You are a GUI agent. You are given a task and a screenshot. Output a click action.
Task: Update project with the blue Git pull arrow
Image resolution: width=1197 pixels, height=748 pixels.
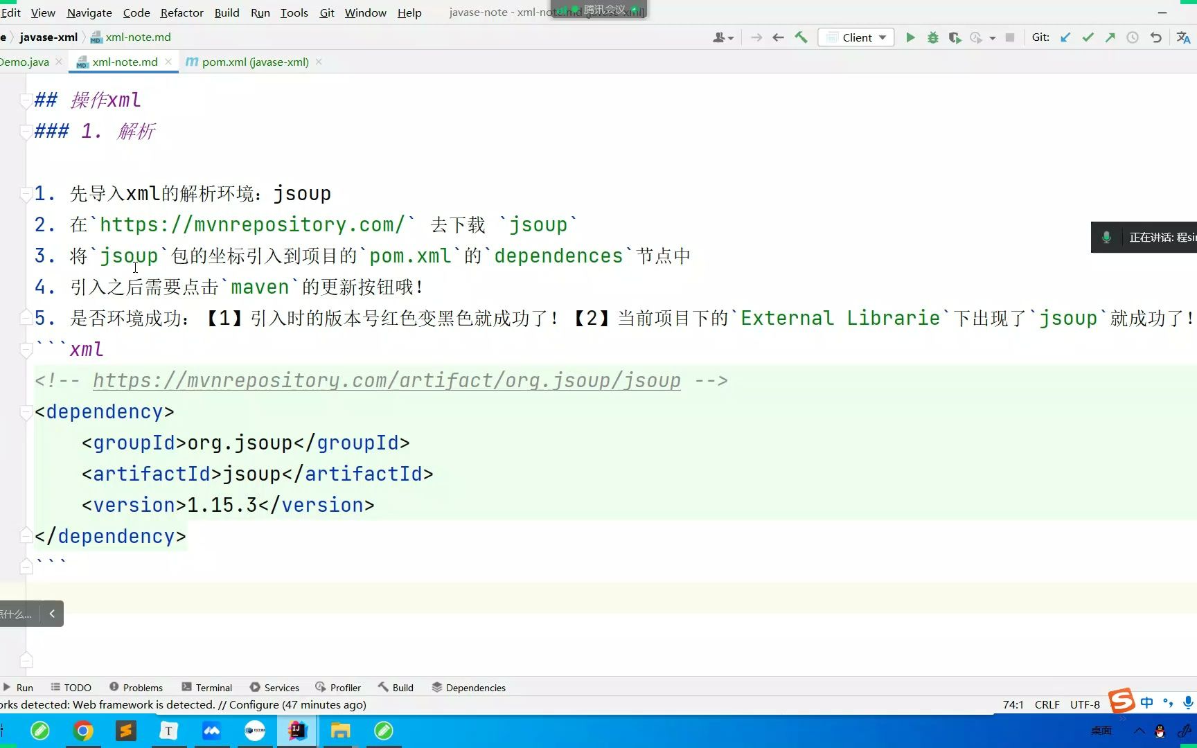pos(1065,37)
